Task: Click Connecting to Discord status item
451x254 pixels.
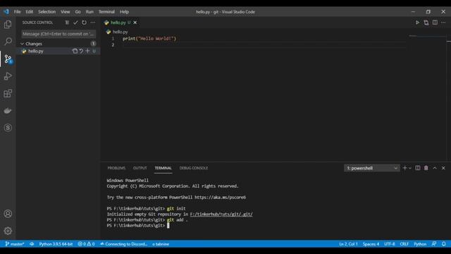Action: (124, 244)
